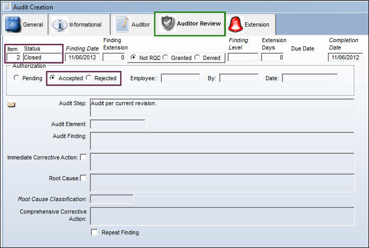The width and height of the screenshot is (369, 248).
Task: Click the Audit Element field
Action: (x=117, y=124)
